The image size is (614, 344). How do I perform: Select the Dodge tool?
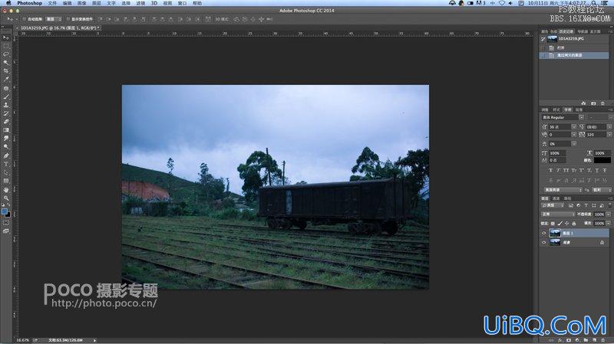click(6, 147)
